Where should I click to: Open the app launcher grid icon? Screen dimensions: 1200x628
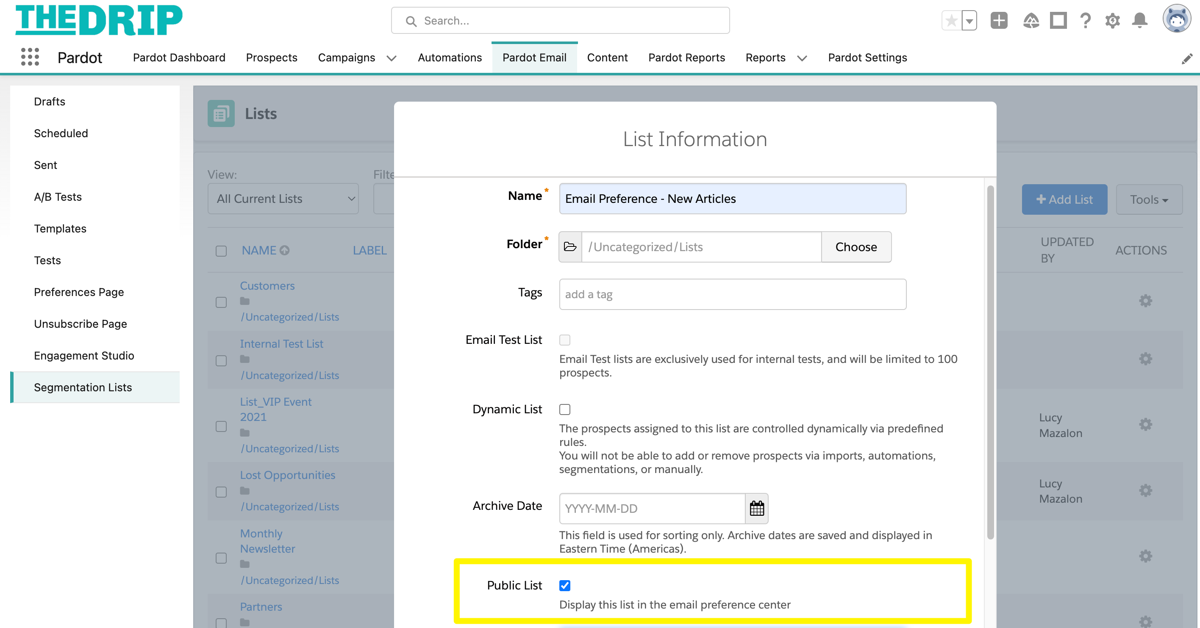(30, 57)
